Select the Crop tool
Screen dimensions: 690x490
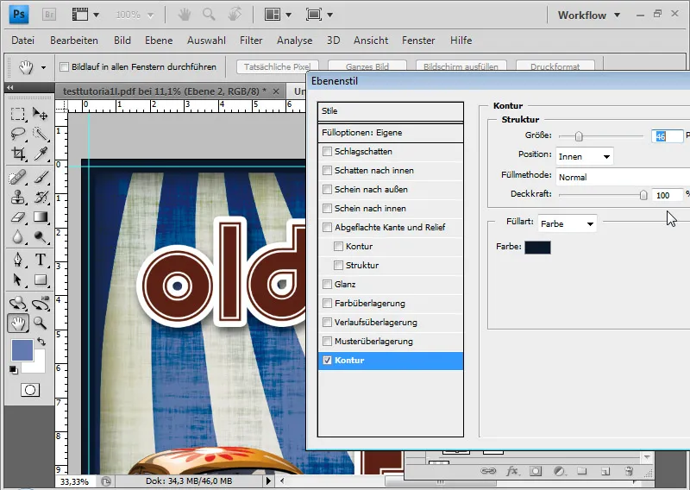point(18,154)
